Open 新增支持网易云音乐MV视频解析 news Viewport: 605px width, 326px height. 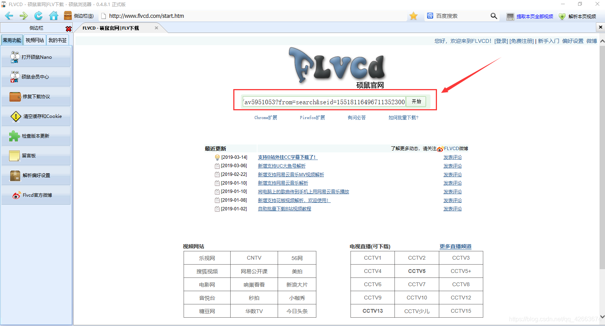[x=291, y=175]
